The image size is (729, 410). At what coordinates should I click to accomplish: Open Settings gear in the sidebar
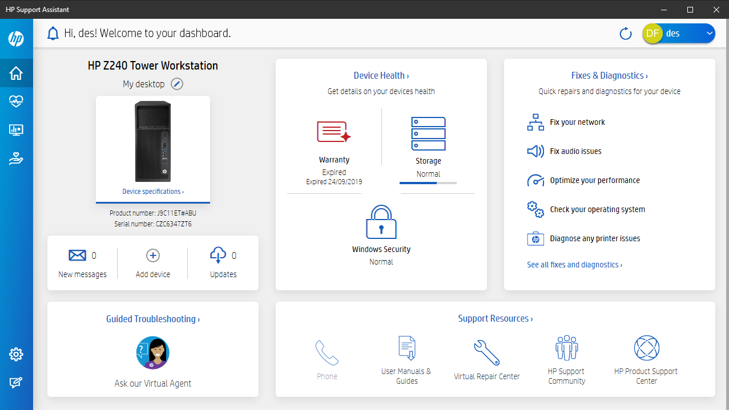16,354
